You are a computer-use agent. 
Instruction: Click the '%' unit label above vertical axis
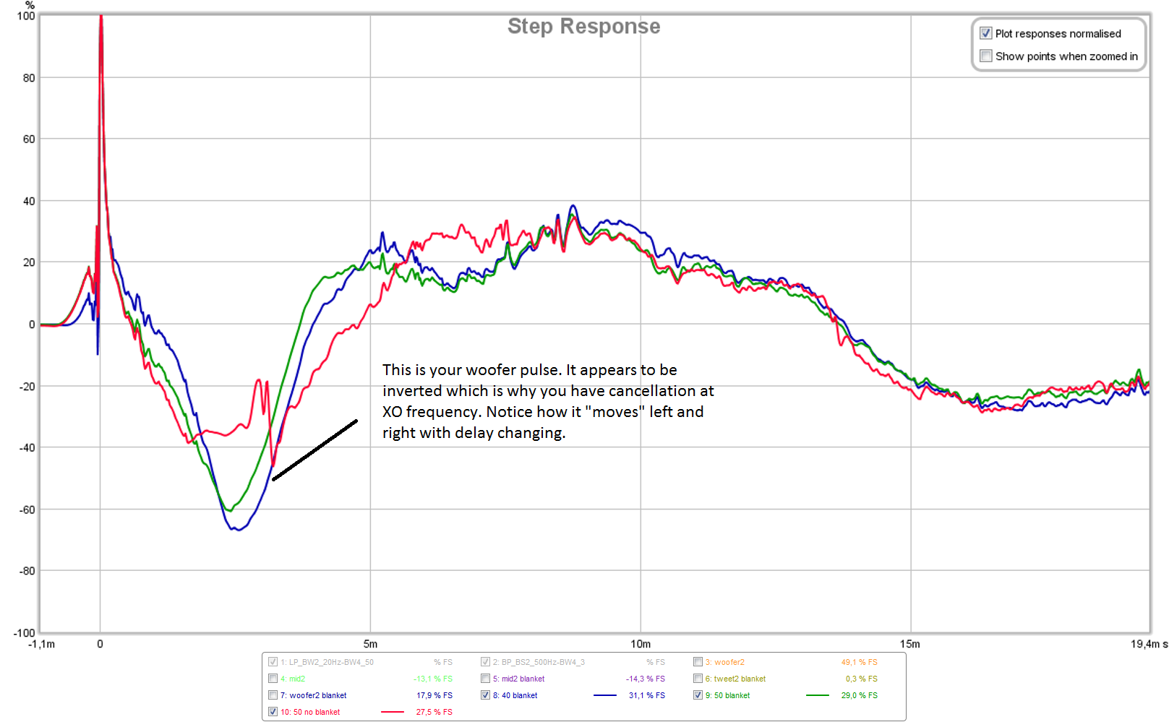[30, 5]
